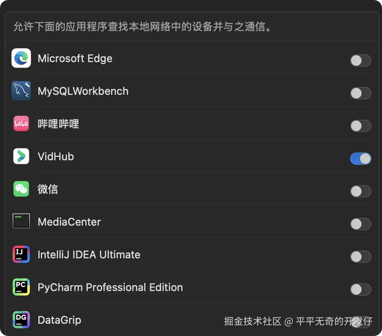The image size is (382, 336).
Task: Turn on PyCharm Professional Edition toggle
Action: click(x=360, y=289)
